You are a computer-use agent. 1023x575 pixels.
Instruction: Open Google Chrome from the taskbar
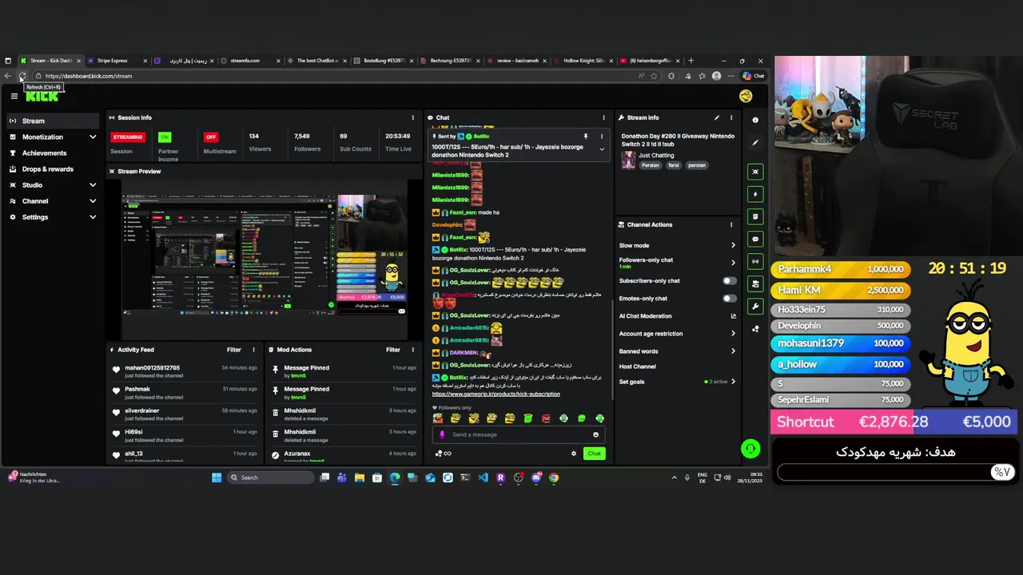(x=554, y=478)
